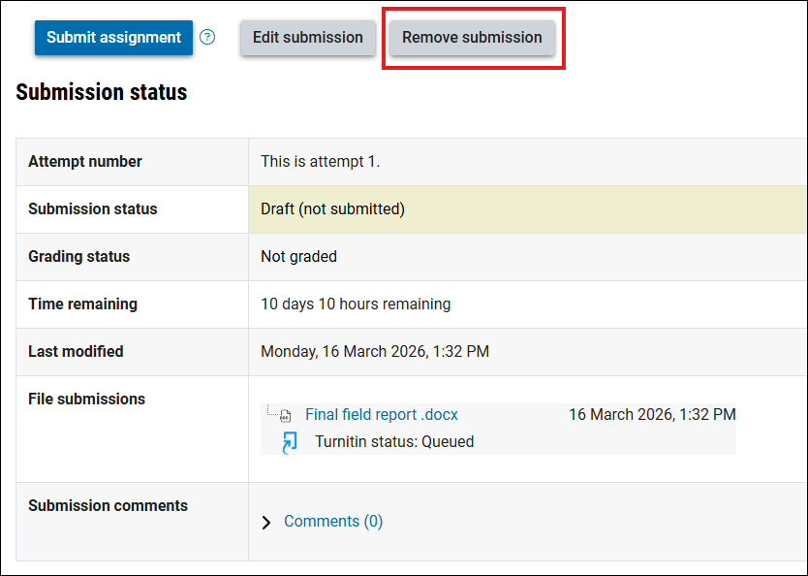Click the Turnitin status icon
The height and width of the screenshot is (576, 808).
290,442
